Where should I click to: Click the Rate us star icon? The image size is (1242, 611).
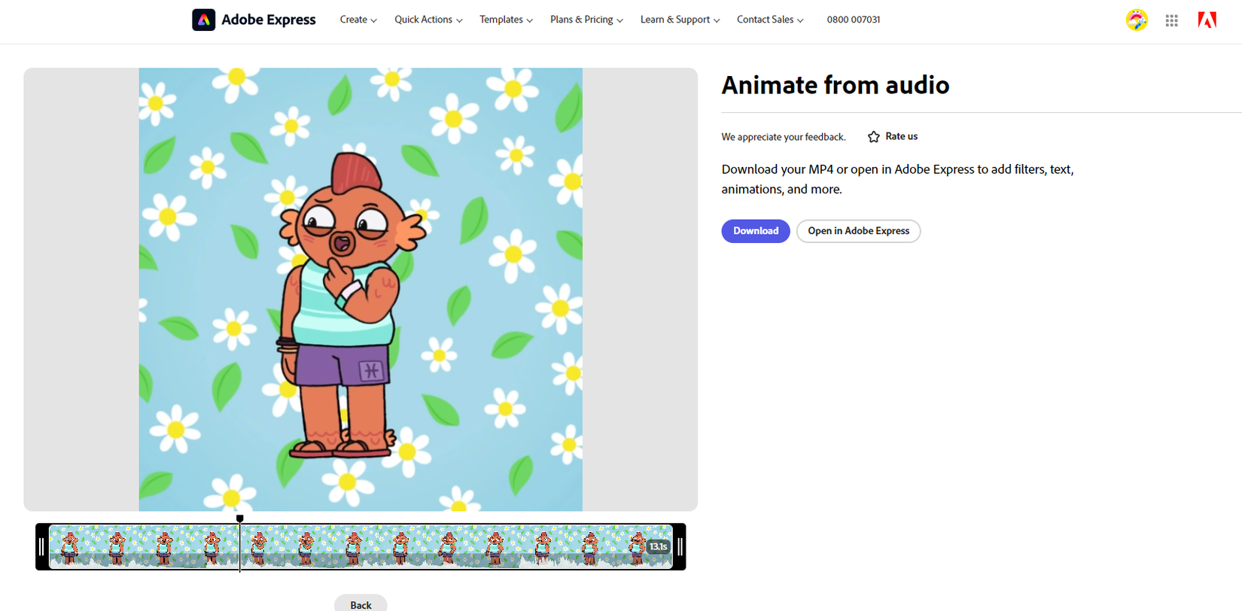873,137
